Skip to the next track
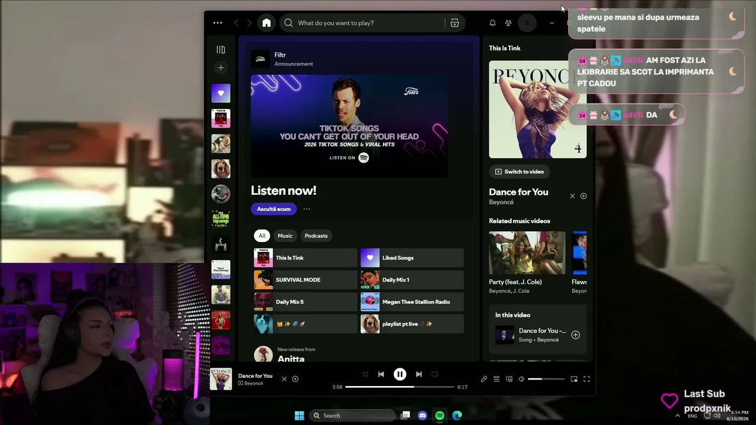756x425 pixels. (x=419, y=374)
